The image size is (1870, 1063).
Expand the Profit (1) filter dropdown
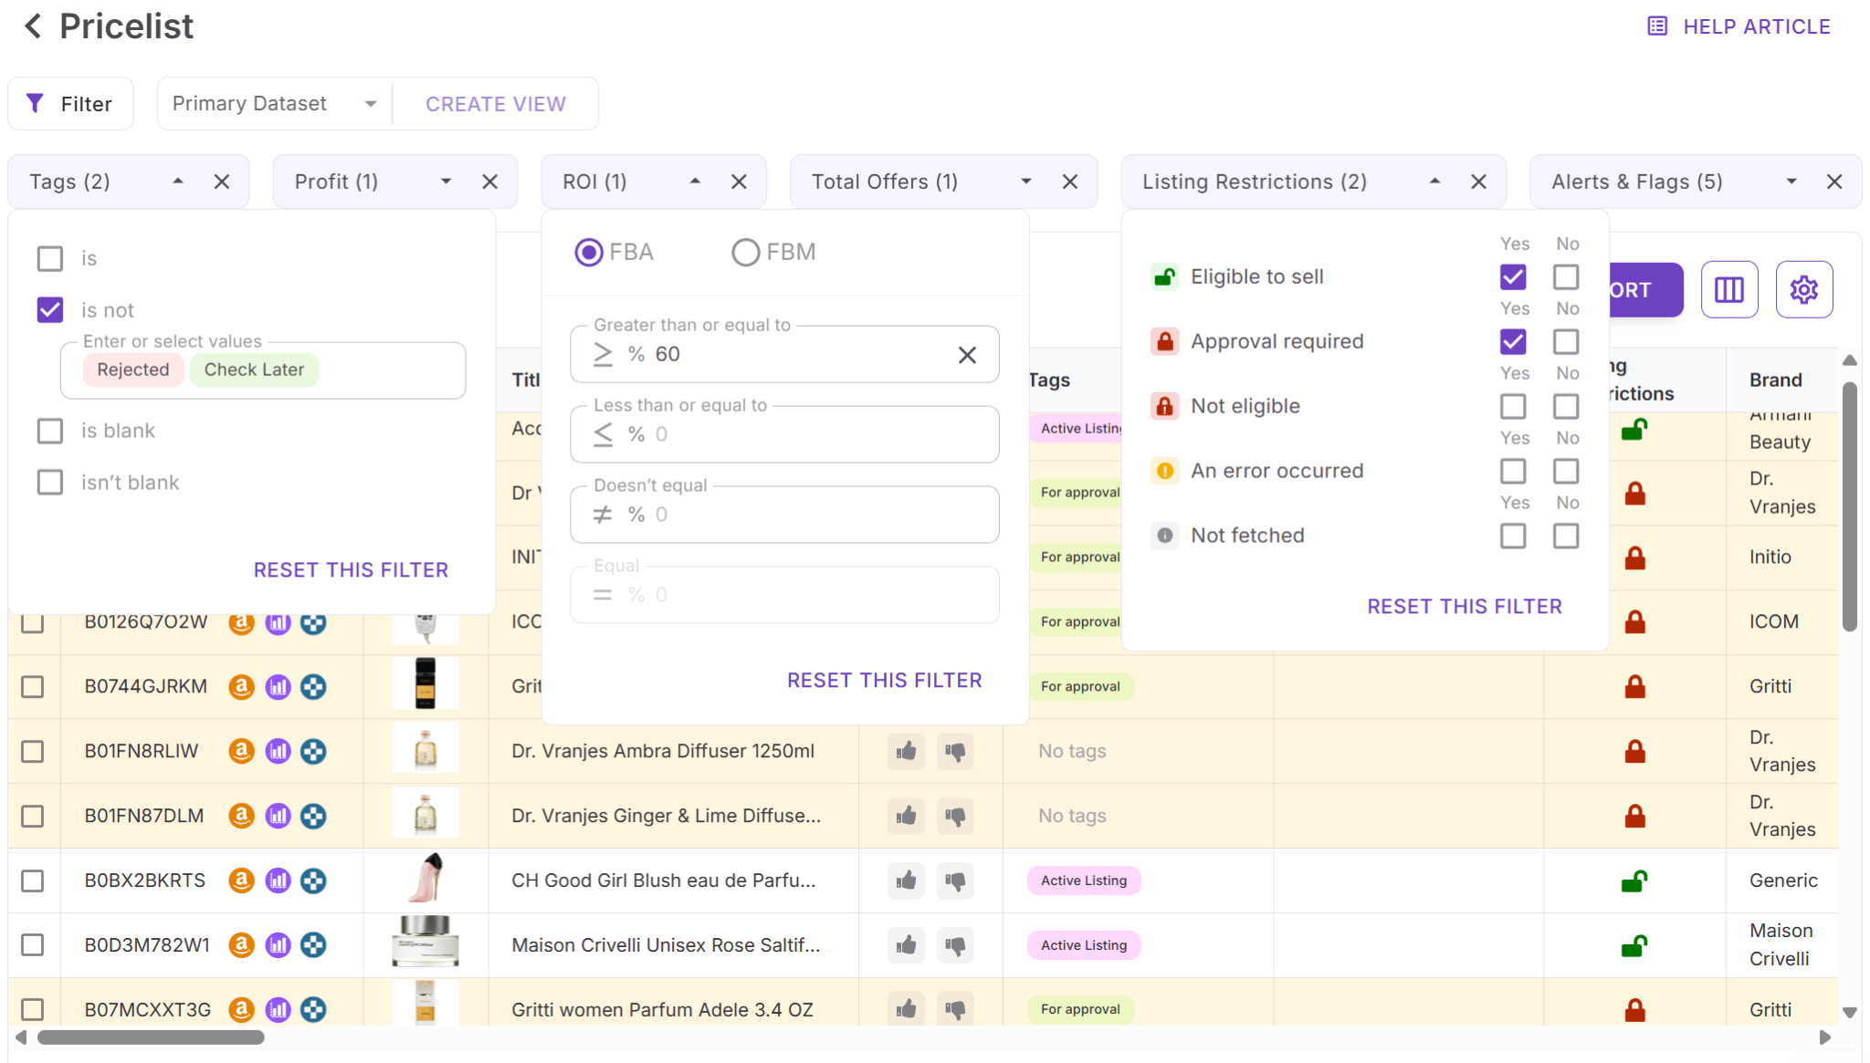point(446,182)
